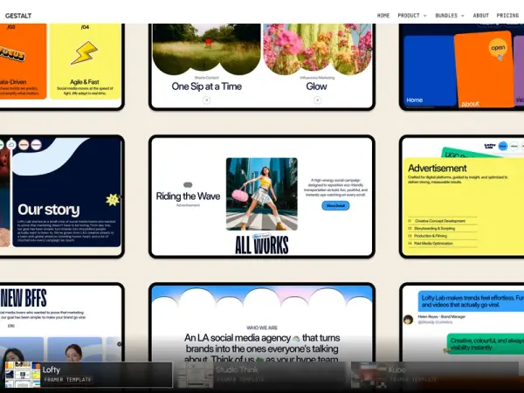Click the WHO WE ARE label
Image resolution: width=524 pixels, height=393 pixels.
262,327
